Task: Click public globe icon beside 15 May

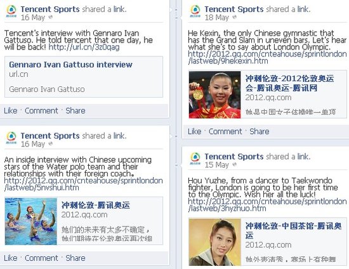Action: point(234,164)
